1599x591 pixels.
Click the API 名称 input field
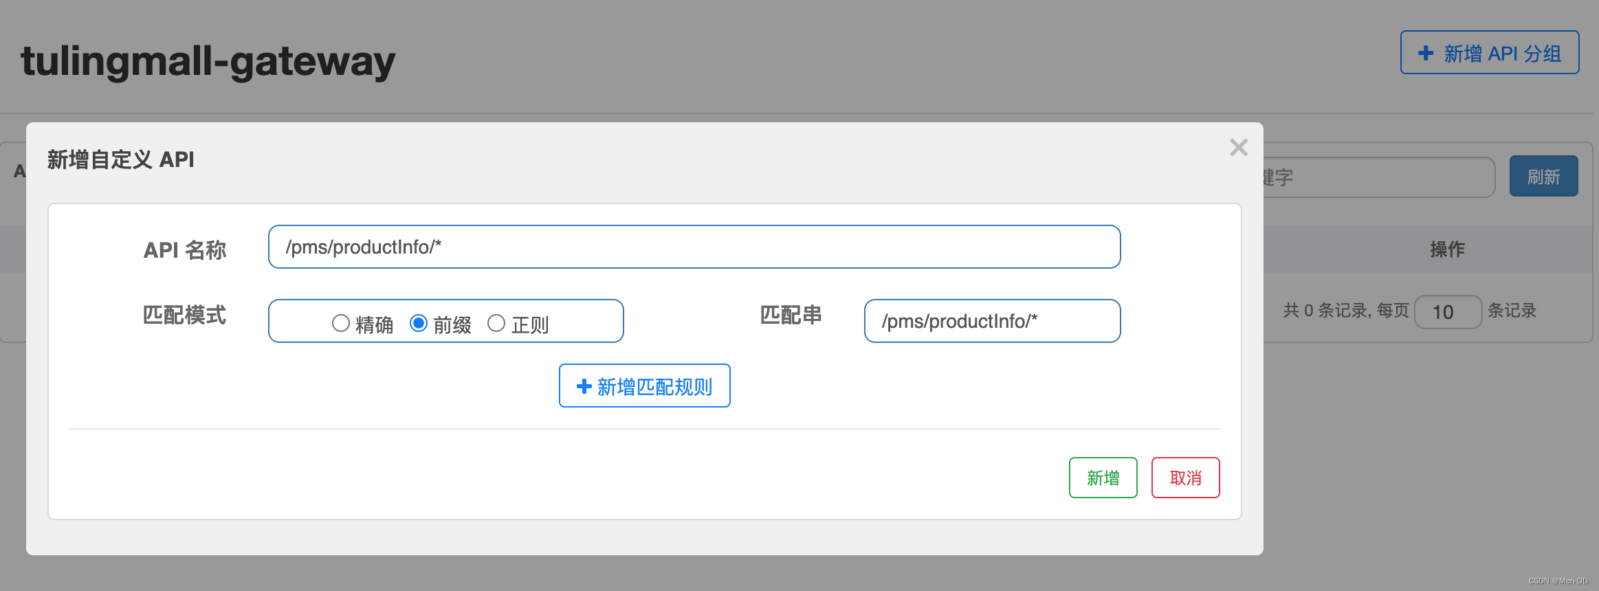pyautogui.click(x=694, y=247)
